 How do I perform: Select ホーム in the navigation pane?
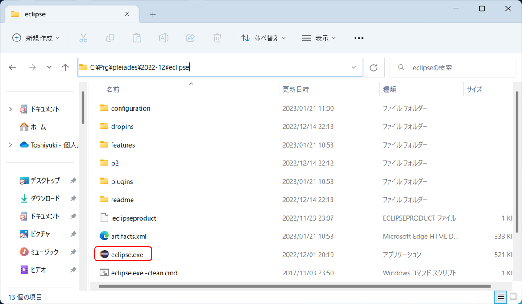(x=33, y=127)
